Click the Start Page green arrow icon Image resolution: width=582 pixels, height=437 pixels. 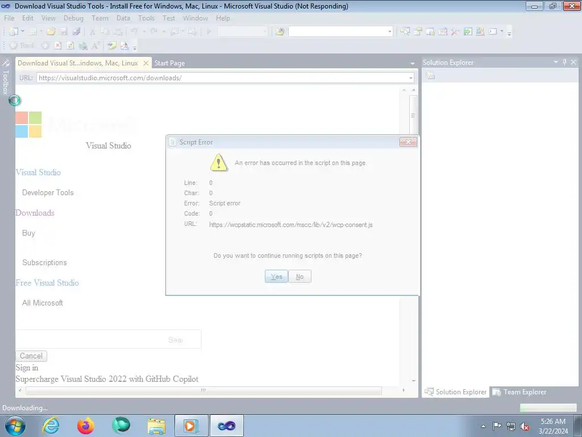468,32
